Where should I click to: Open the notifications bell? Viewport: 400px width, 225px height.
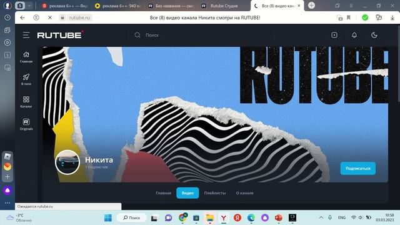[x=354, y=35]
